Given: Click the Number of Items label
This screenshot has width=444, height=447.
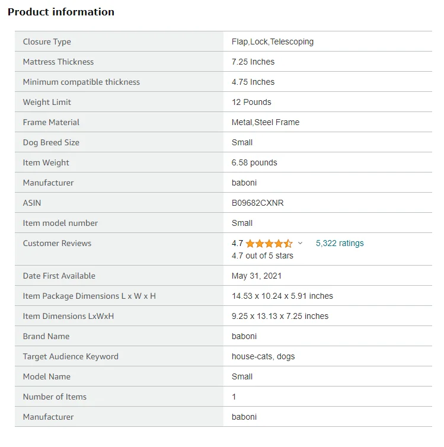Looking at the screenshot, I should 55,397.
